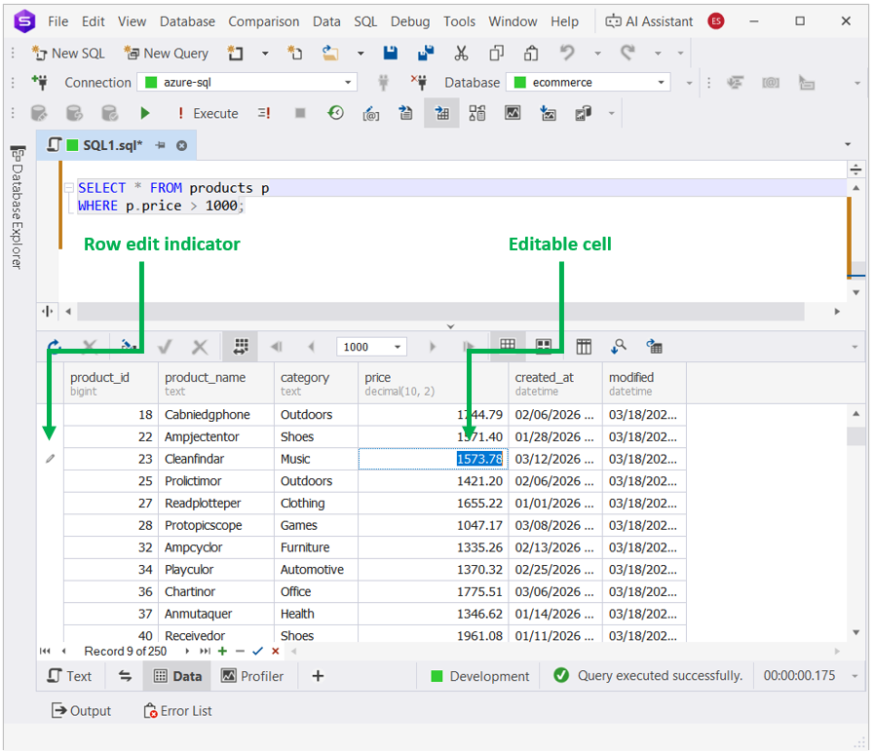The height and width of the screenshot is (752, 874).
Task: Select the Readplotteper product name cell
Action: (216, 504)
